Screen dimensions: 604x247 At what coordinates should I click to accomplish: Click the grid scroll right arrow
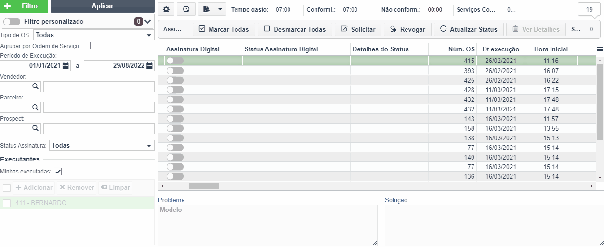click(x=592, y=186)
